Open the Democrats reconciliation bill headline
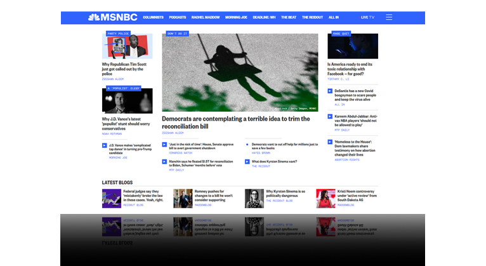This screenshot has height=266, width=486. 236,123
